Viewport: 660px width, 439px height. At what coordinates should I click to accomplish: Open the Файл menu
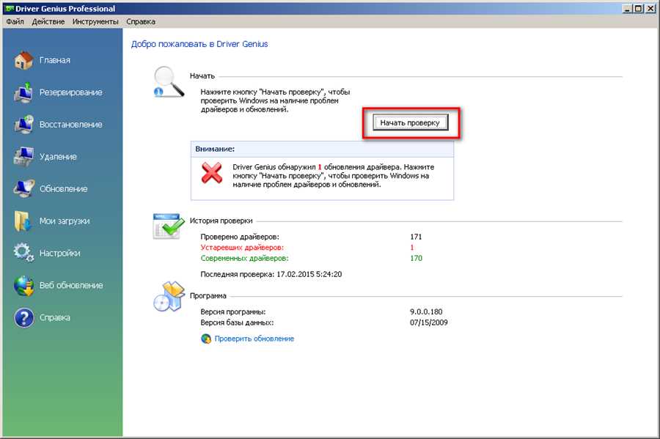tap(15, 21)
